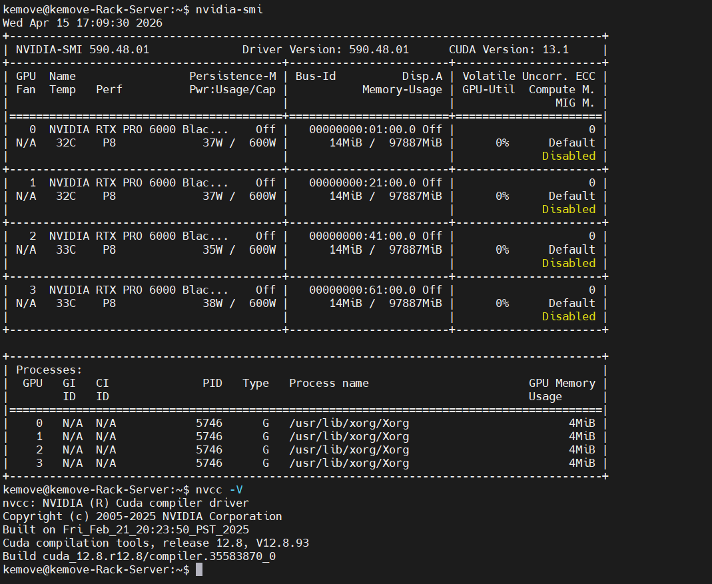
Task: Click the 'Persistence-M' column header
Action: click(232, 77)
